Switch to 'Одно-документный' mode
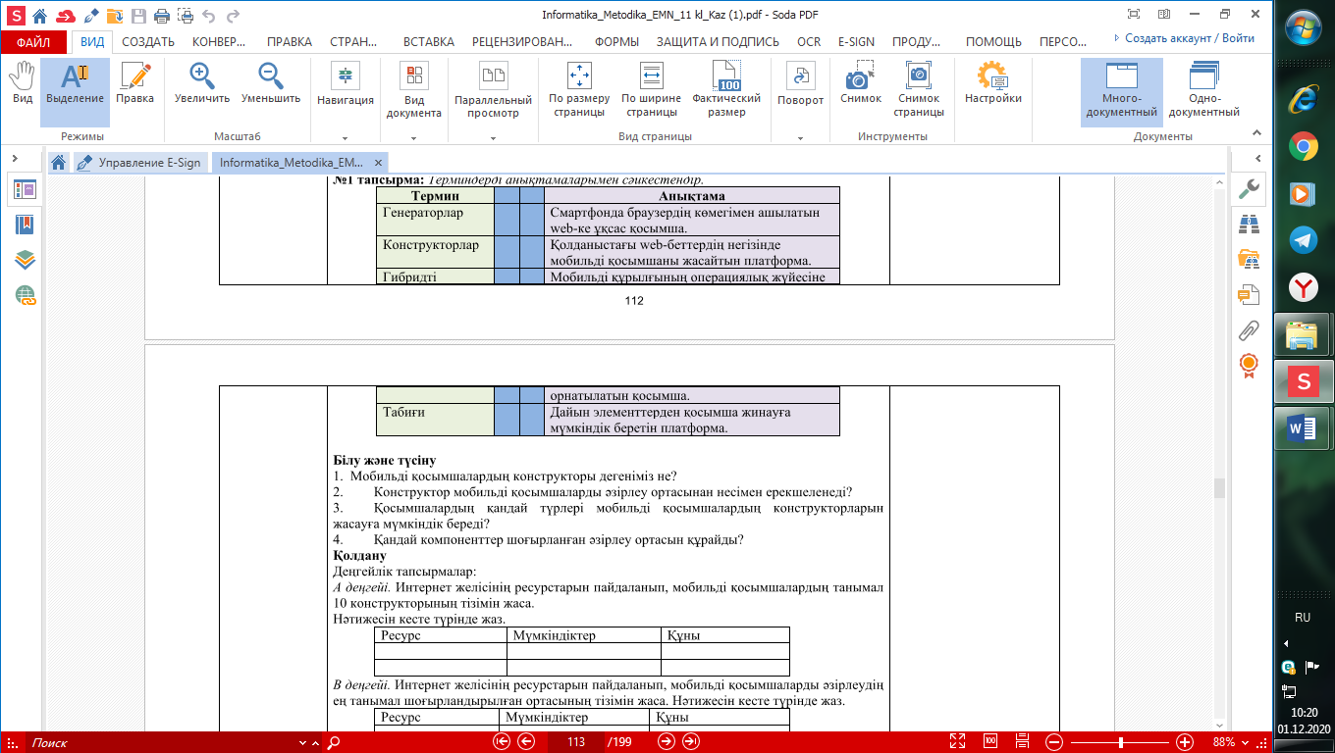Screen dimensions: 1335x753 [1203, 90]
